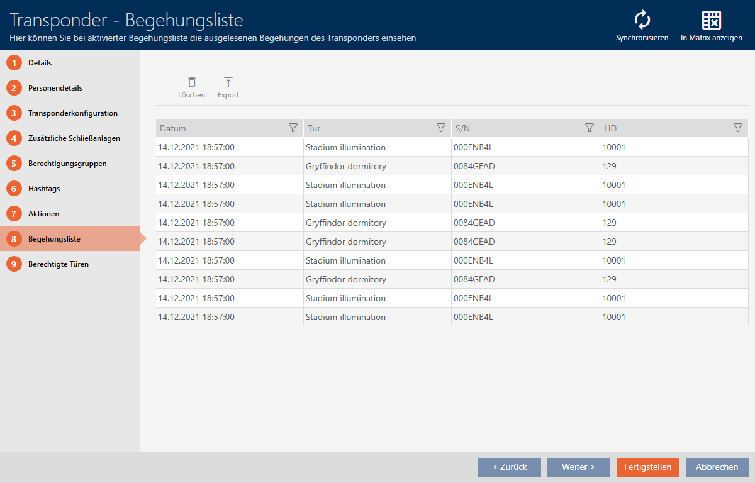Open filter for S/N column

pos(590,128)
